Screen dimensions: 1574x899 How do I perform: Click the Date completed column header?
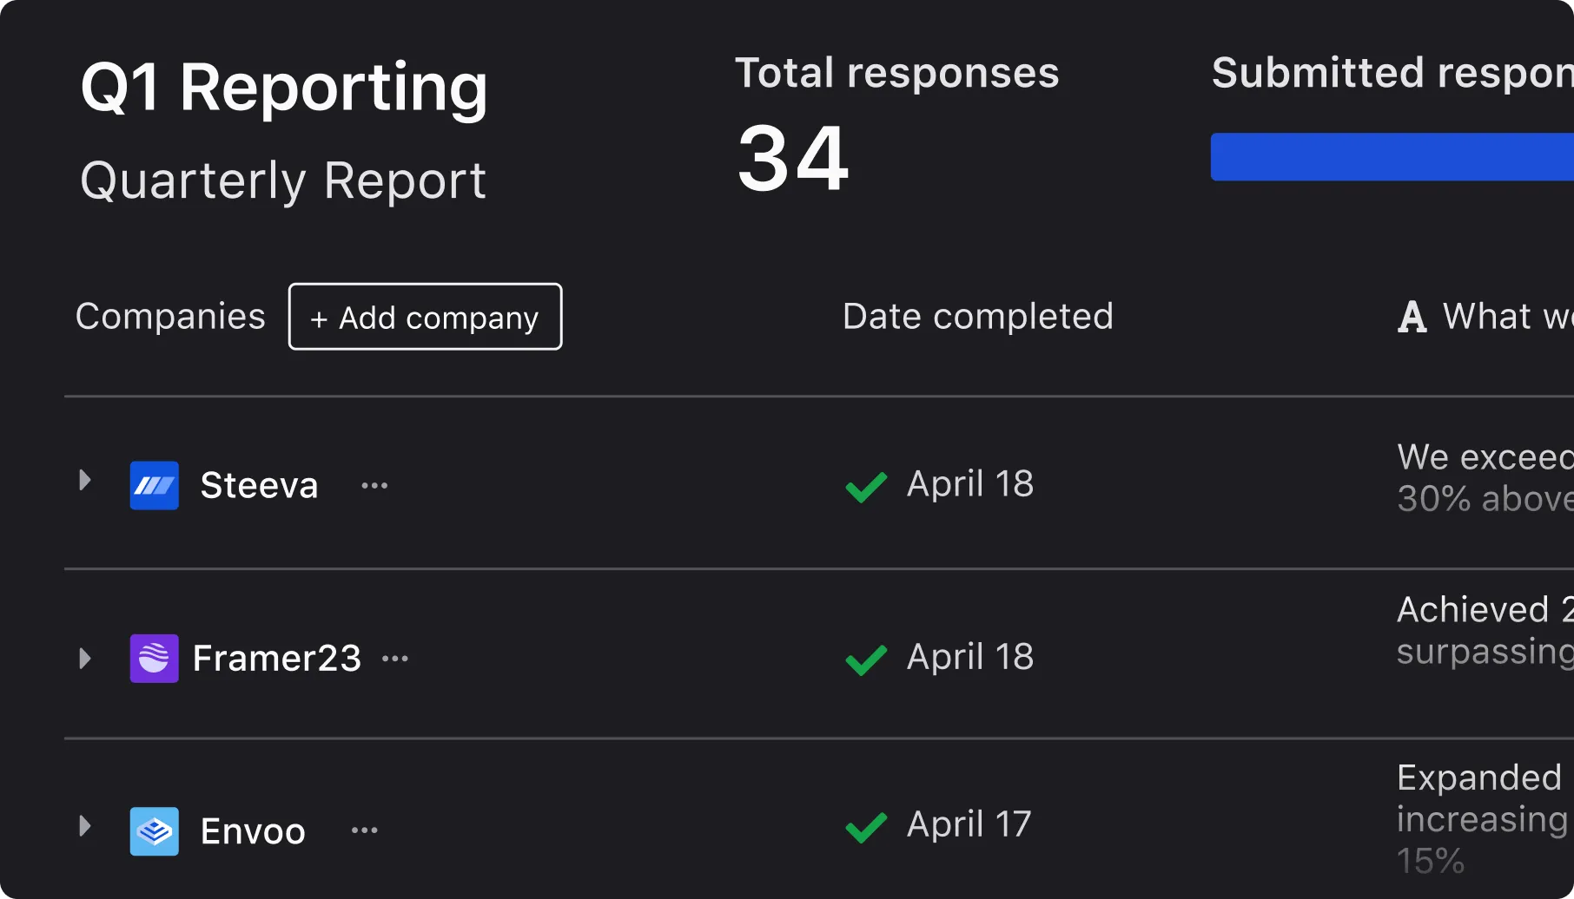977,316
